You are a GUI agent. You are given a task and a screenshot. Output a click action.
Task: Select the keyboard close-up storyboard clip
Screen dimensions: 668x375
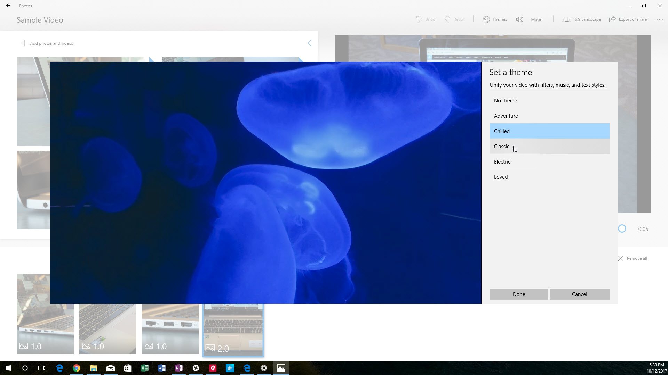[108, 329]
